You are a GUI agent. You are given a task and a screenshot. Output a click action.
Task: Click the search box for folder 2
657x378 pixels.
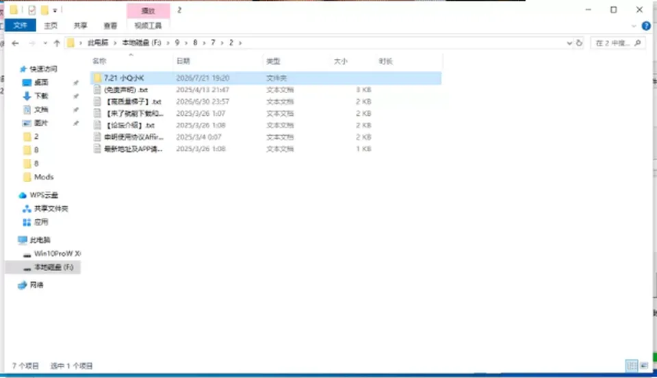(x=618, y=42)
